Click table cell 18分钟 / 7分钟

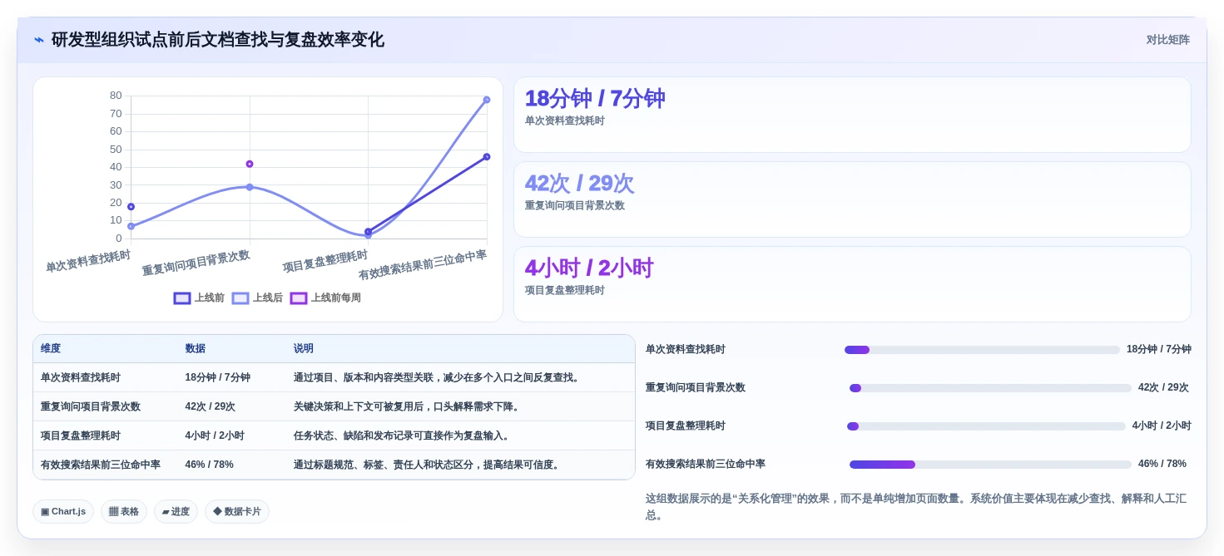pyautogui.click(x=218, y=377)
